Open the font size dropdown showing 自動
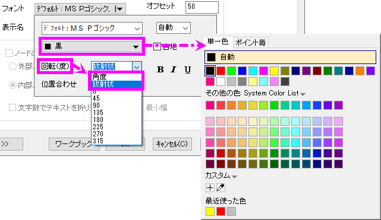 click(174, 28)
